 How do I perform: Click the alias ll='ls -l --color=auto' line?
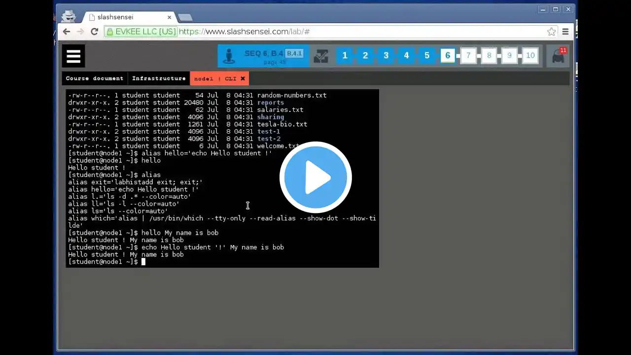tap(124, 204)
